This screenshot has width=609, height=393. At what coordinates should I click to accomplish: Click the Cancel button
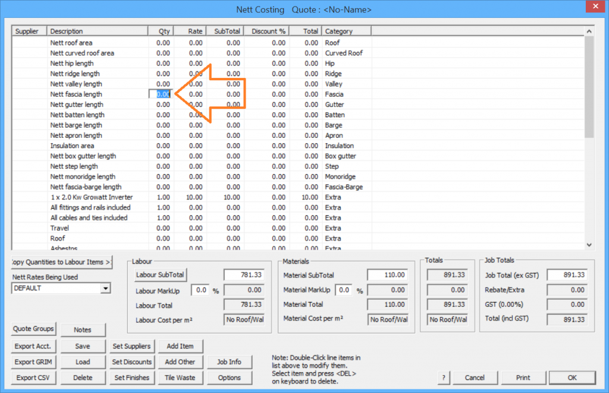point(475,378)
